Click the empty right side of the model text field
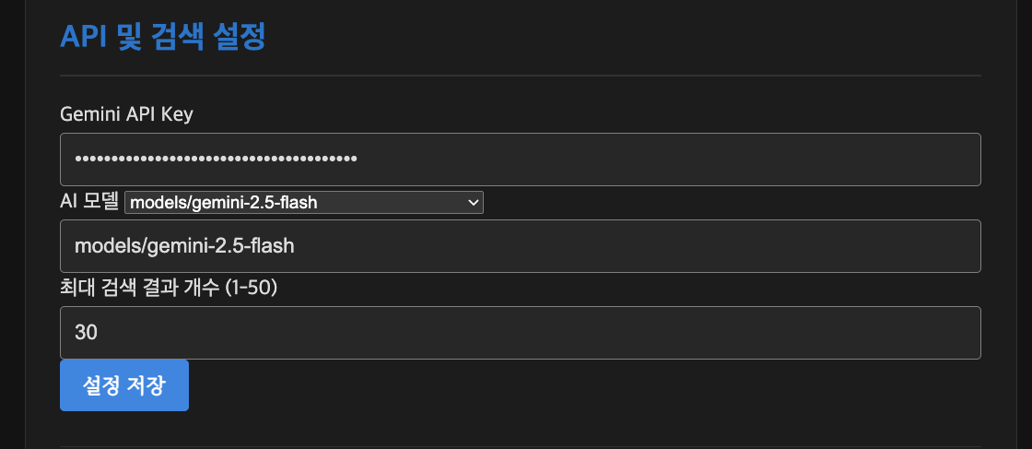 (737, 246)
